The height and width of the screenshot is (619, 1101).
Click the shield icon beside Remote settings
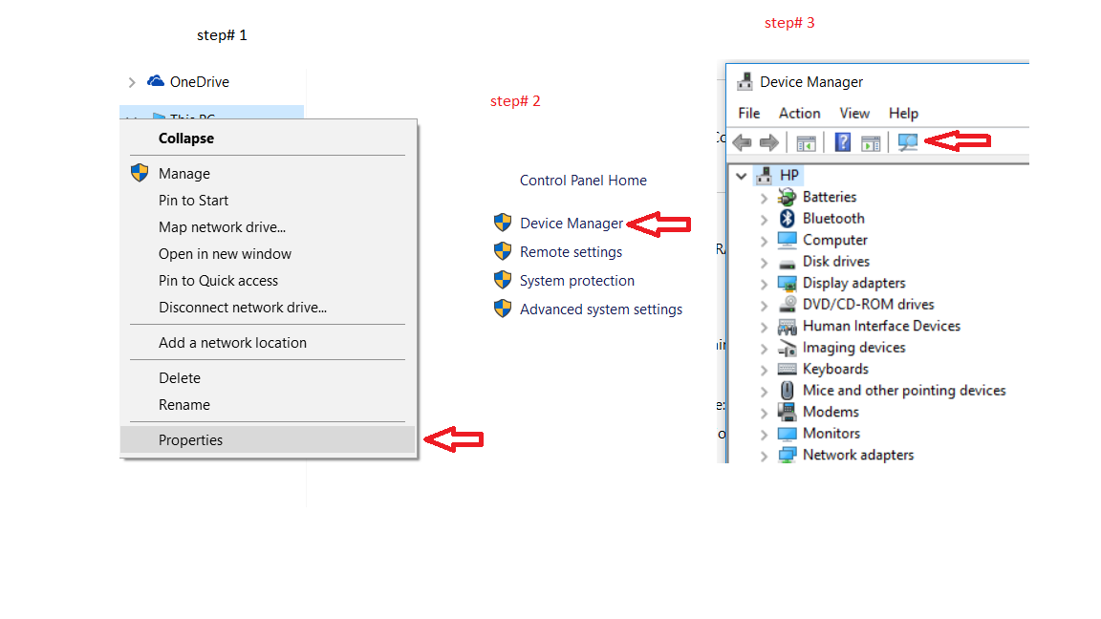coord(503,251)
